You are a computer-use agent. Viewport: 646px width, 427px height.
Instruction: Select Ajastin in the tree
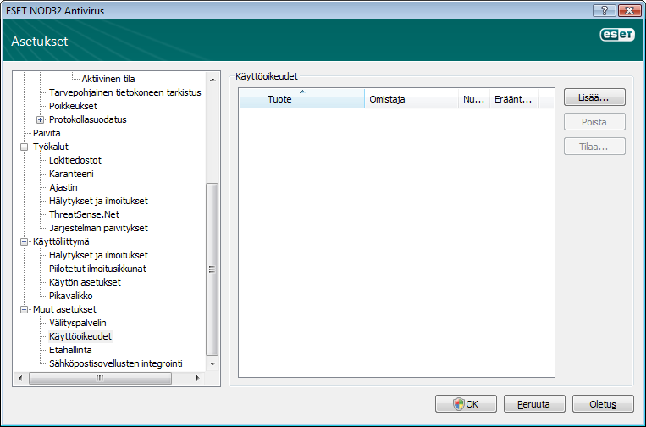(x=63, y=187)
